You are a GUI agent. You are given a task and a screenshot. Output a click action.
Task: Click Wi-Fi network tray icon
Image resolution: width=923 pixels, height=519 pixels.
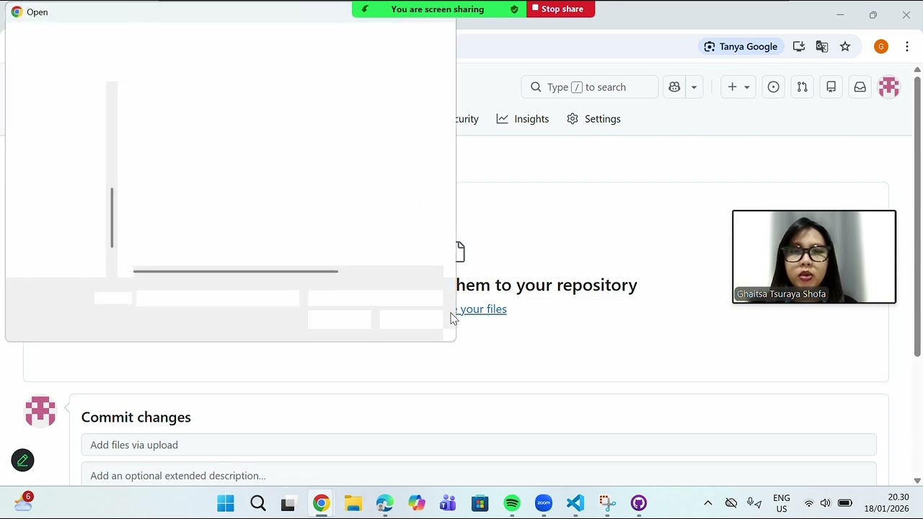tap(808, 503)
